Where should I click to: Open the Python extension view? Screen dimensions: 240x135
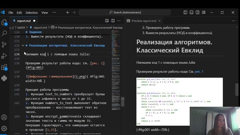coord(4,78)
